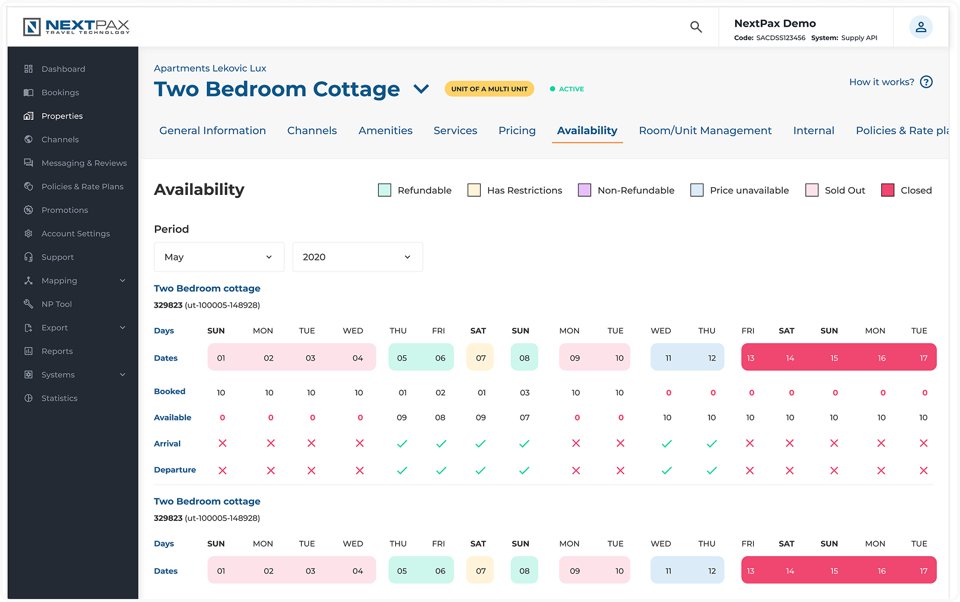960x602 pixels.
Task: Open the May month dropdown
Action: (219, 257)
